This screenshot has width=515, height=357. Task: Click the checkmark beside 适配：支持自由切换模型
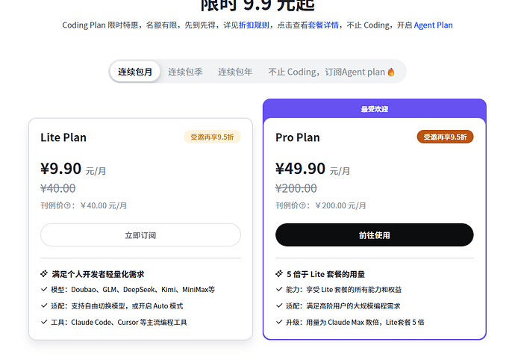click(44, 305)
